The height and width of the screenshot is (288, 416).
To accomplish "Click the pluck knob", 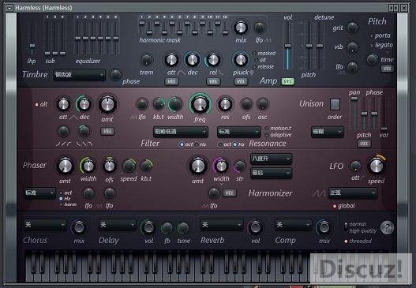I will tap(241, 60).
